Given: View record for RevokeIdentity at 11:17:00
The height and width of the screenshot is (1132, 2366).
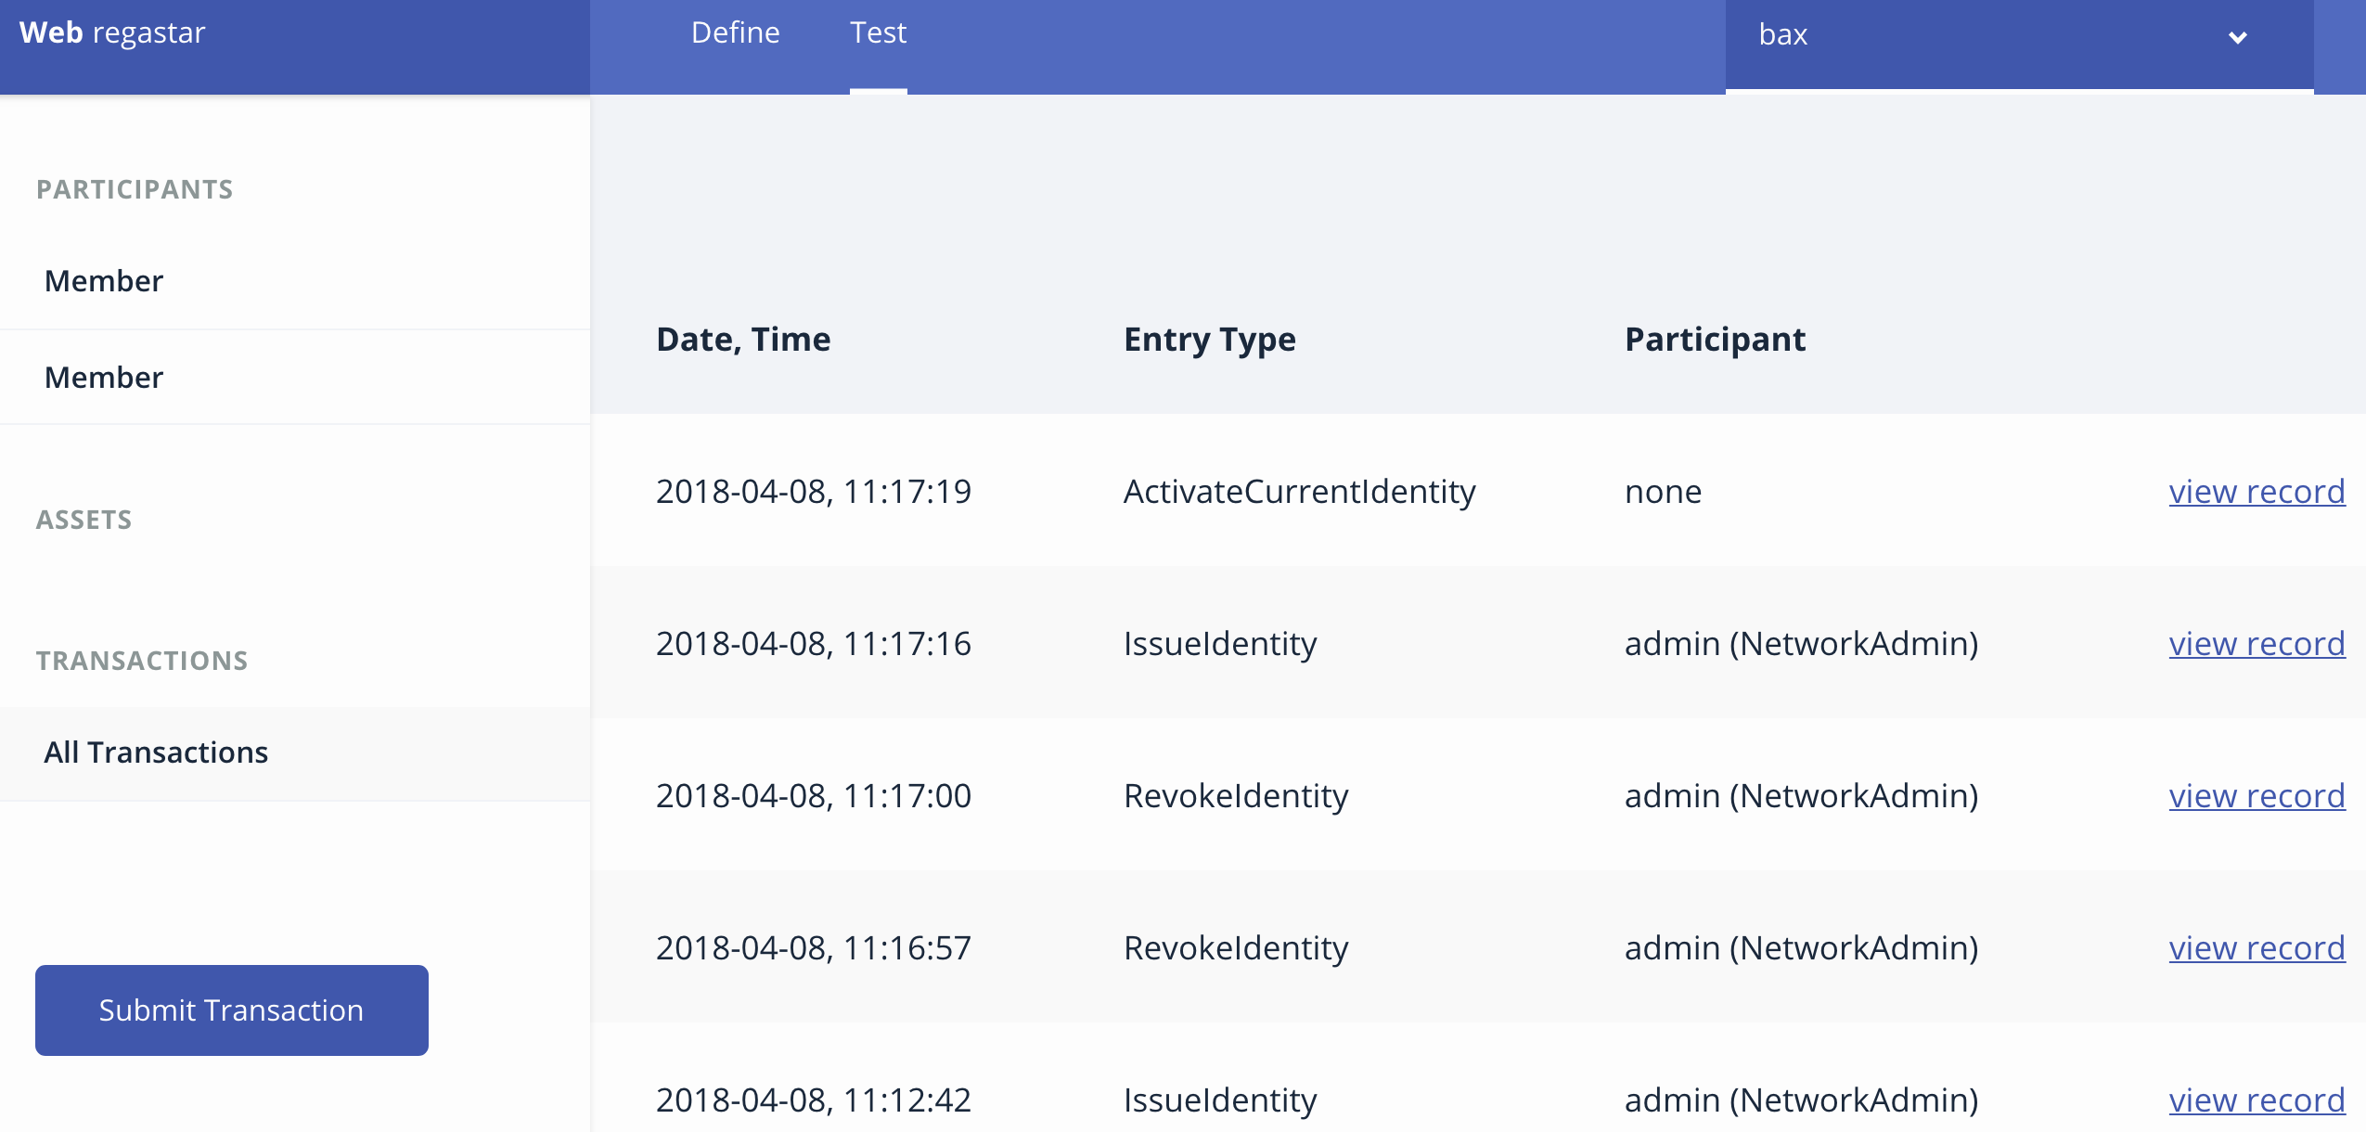Looking at the screenshot, I should (x=2256, y=796).
